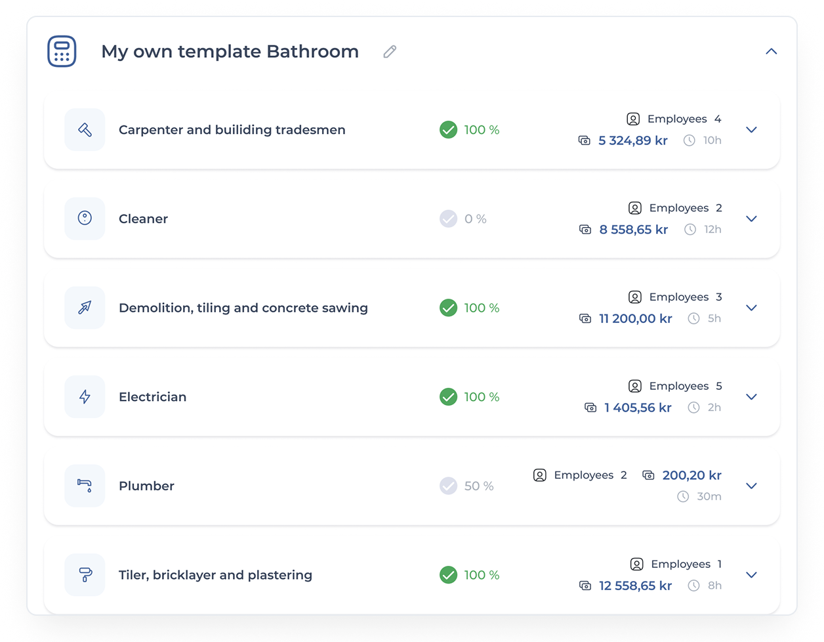Screen dimensions: 824x642
Task: Select the 'Cleaner' row label
Action: (x=143, y=219)
